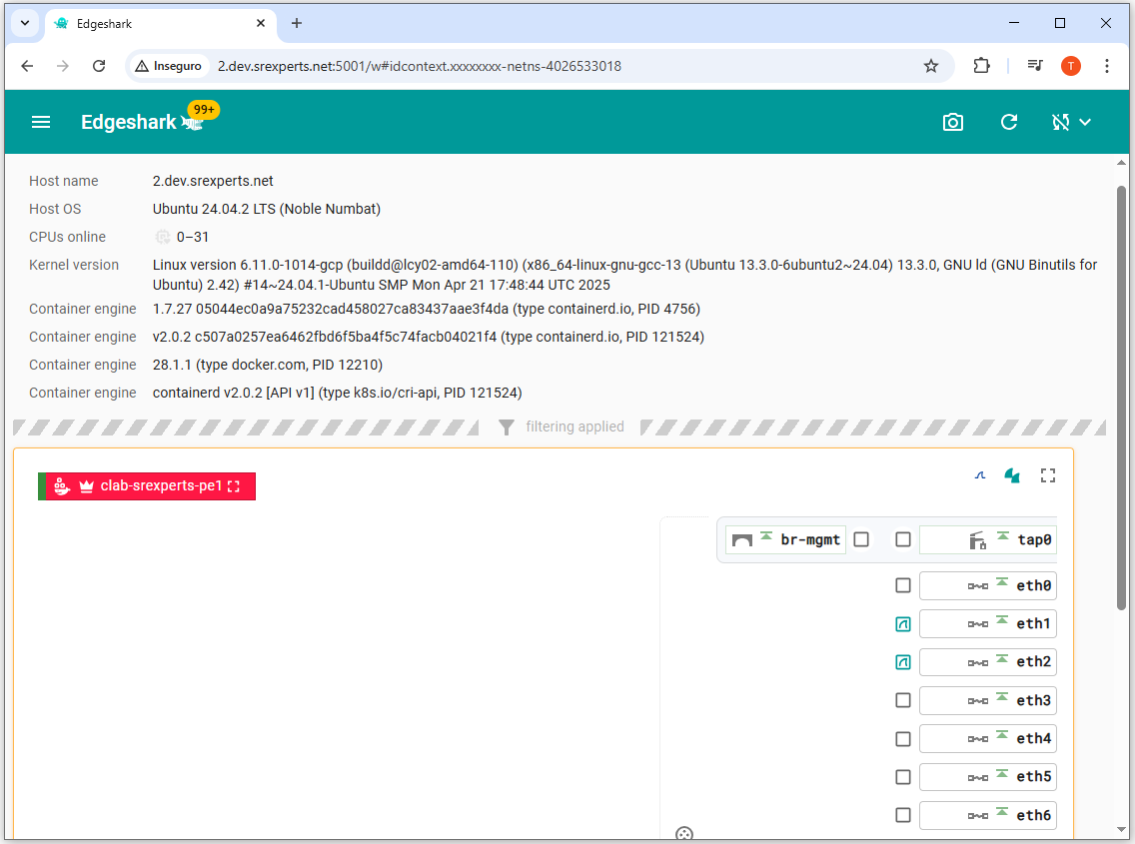1135x844 pixels.
Task: Open Chrome's three-dot menu
Action: pos(1107,66)
